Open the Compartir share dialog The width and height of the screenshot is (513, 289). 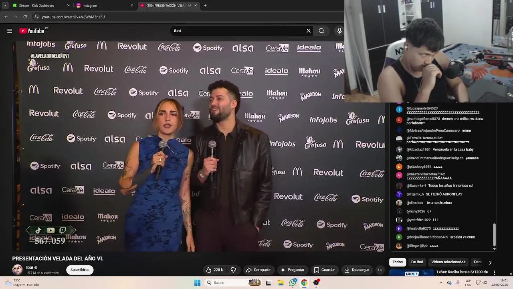pos(258,270)
